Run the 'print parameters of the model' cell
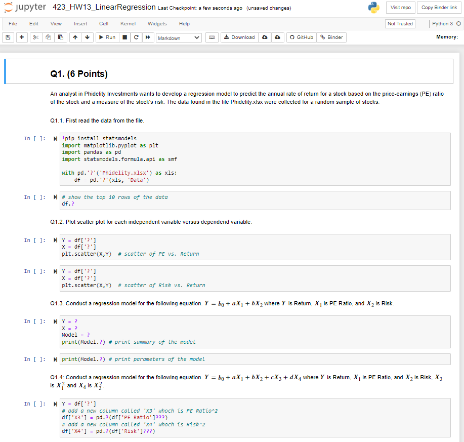 [55, 359]
